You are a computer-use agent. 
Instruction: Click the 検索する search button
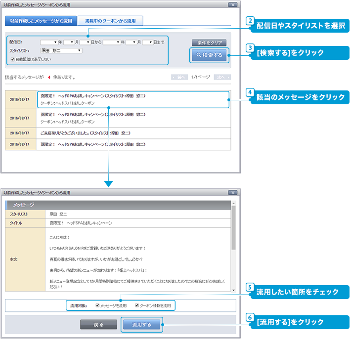pos(210,55)
